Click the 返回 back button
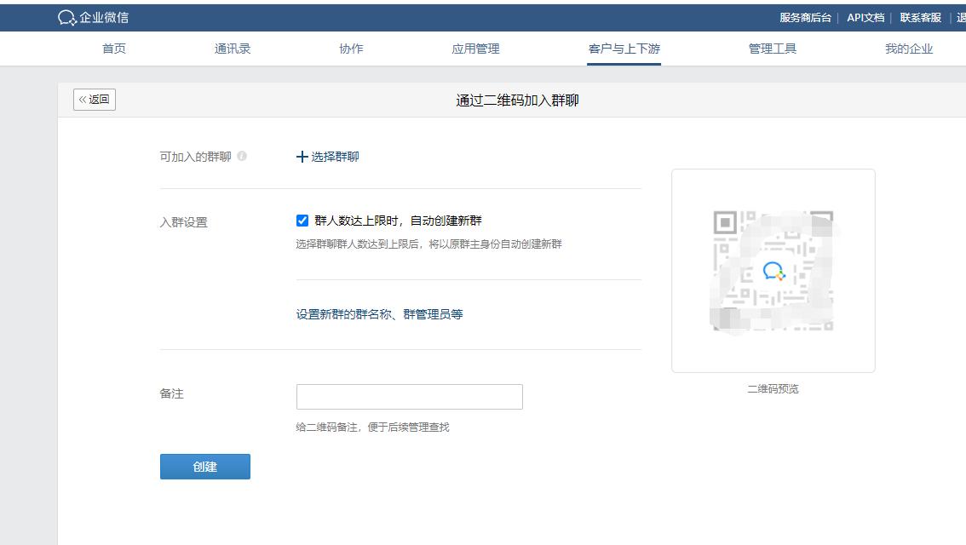 94,100
